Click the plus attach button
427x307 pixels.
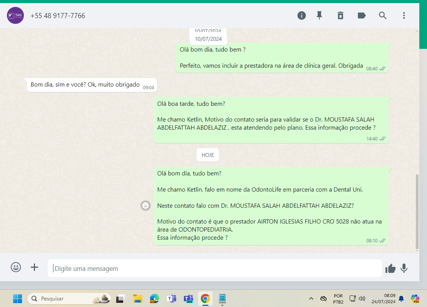[x=35, y=267]
